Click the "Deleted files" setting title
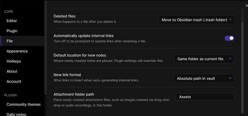Screen dimensions: 248x116 (x=64, y=16)
